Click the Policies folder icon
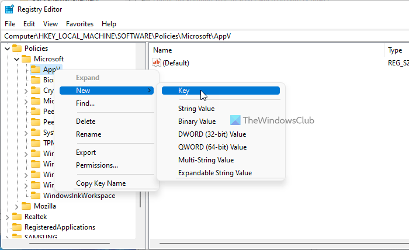Screen dimensions: 409x250 coord(17,48)
